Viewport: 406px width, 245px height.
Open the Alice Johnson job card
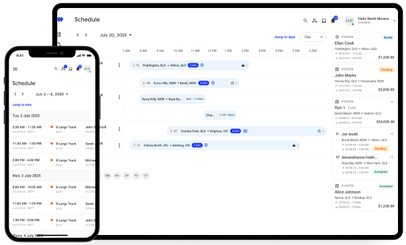click(x=364, y=196)
